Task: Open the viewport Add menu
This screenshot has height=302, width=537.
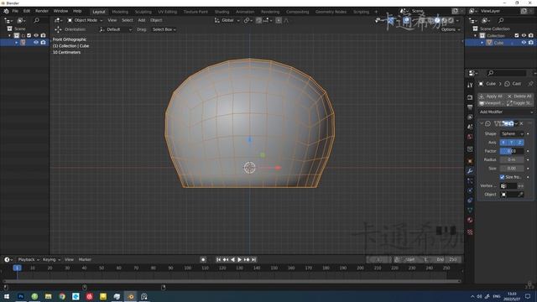Action: (142, 20)
